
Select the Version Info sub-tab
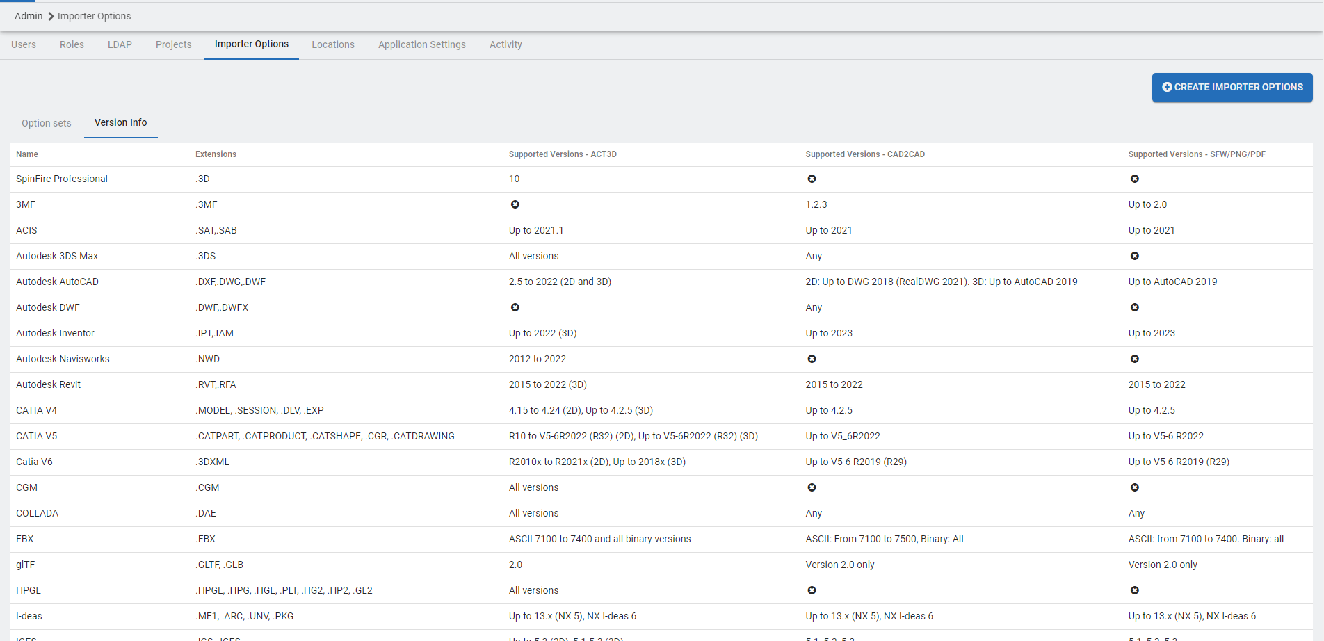click(121, 123)
